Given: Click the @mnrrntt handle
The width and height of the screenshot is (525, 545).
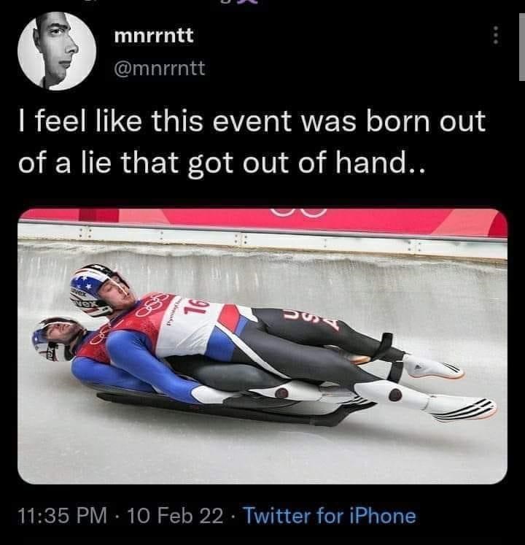Looking at the screenshot, I should [160, 69].
